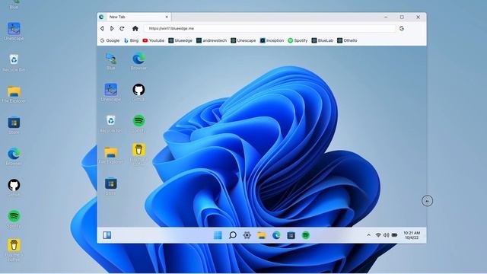The width and height of the screenshot is (487, 274).
Task: Open Settings gear on the taskbar
Action: [247, 235]
